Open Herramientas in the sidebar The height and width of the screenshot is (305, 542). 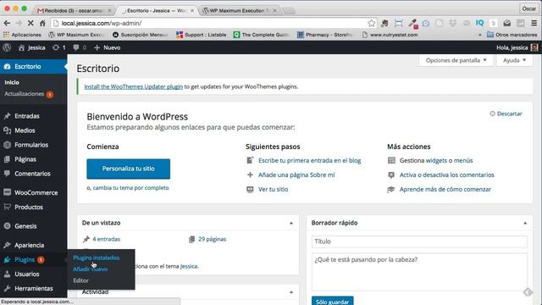34,288
